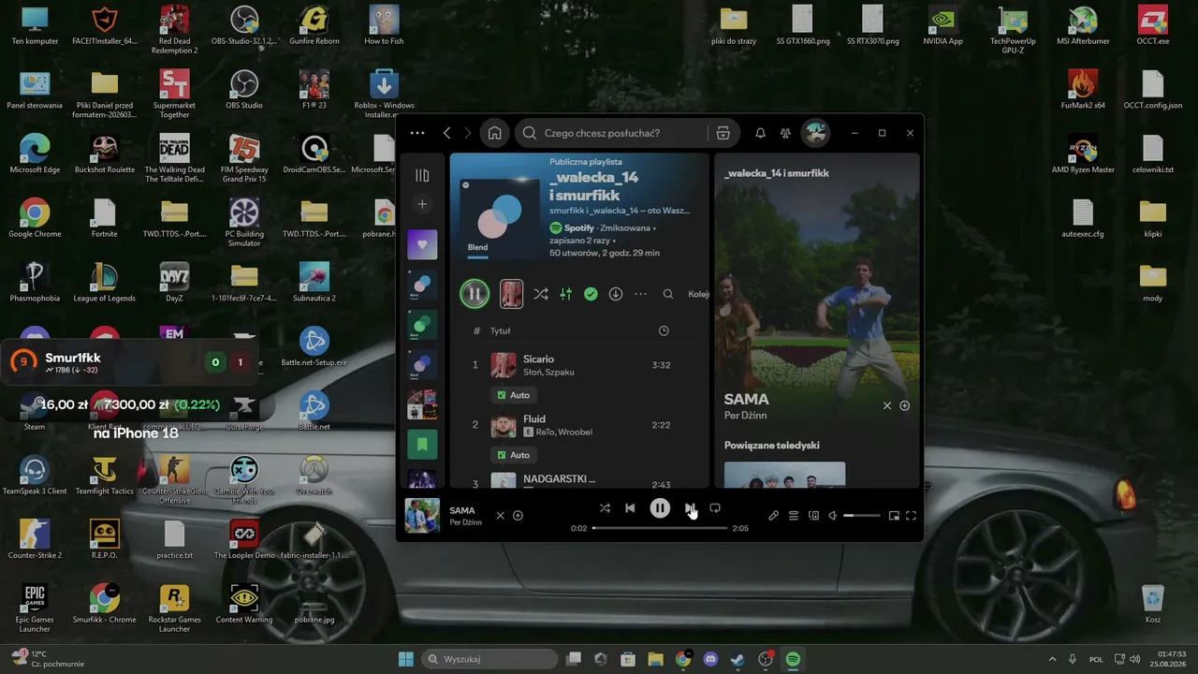Go back in Spotify navigation
This screenshot has height=674, width=1198.
point(447,133)
